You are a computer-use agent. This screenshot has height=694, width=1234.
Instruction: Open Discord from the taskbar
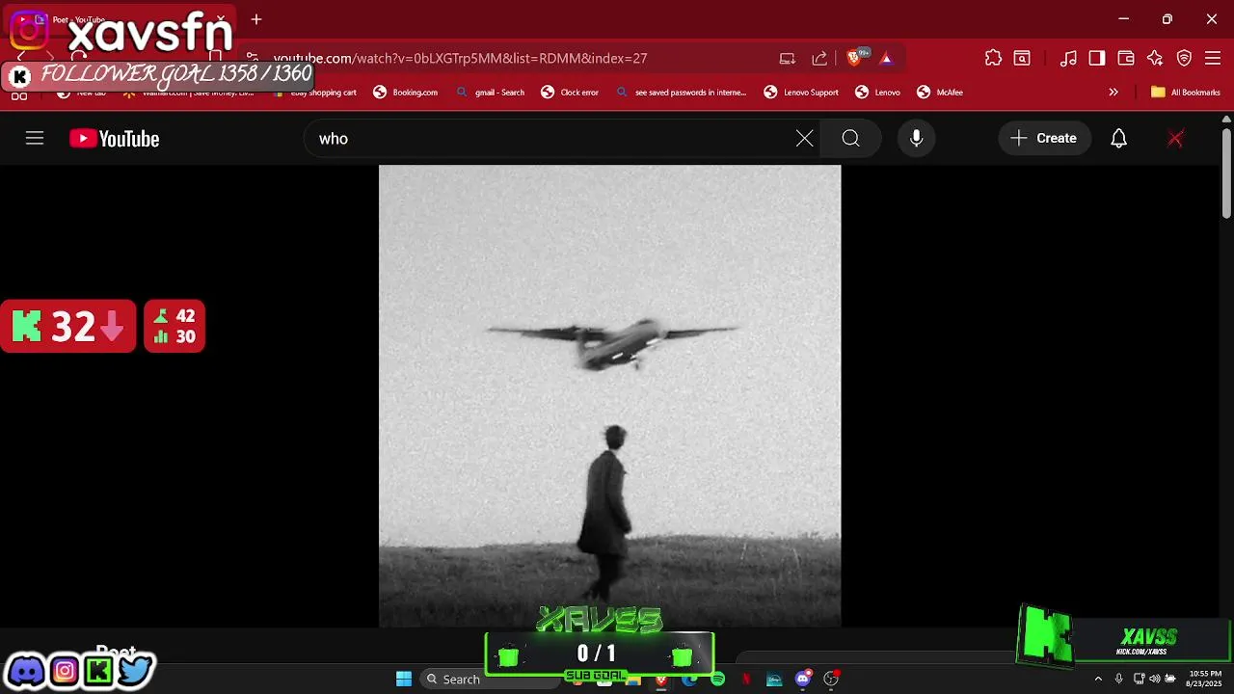click(x=803, y=680)
